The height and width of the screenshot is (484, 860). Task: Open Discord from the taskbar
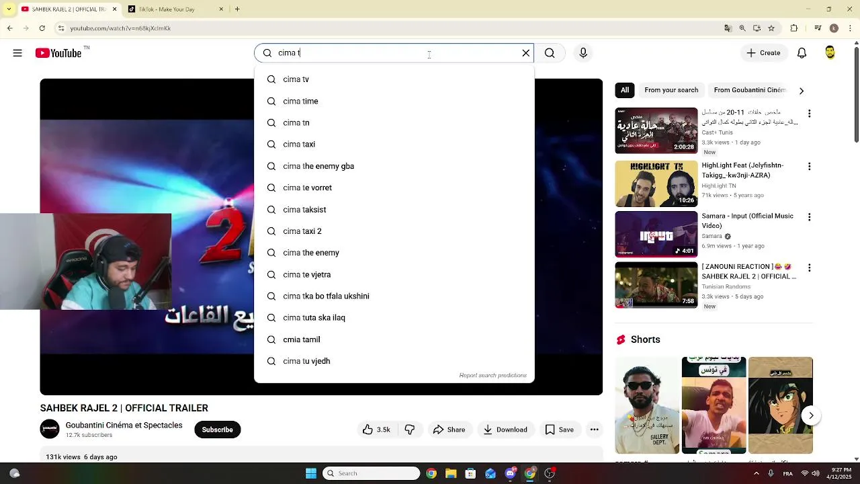510,473
